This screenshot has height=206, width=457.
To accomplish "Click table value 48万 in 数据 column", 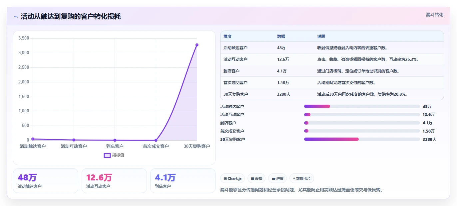I will pos(281,48).
